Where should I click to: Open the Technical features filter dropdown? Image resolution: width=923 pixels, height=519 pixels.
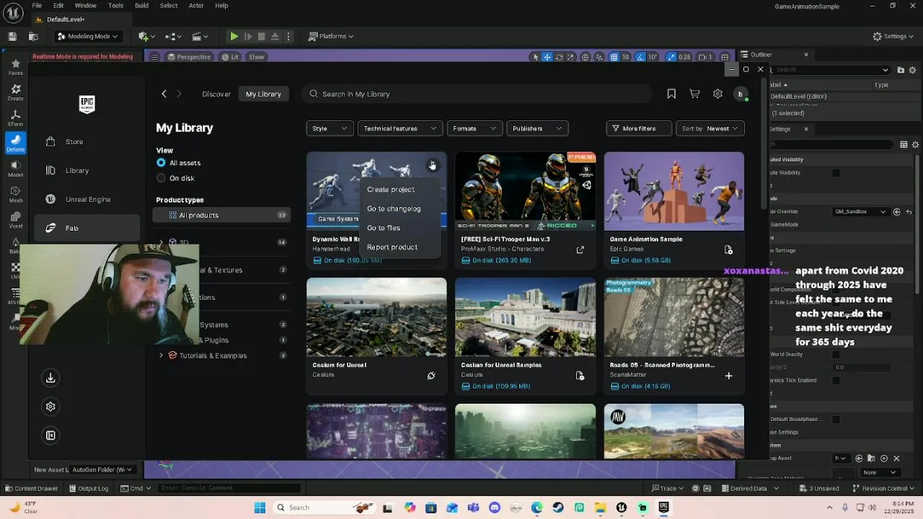[x=400, y=128]
